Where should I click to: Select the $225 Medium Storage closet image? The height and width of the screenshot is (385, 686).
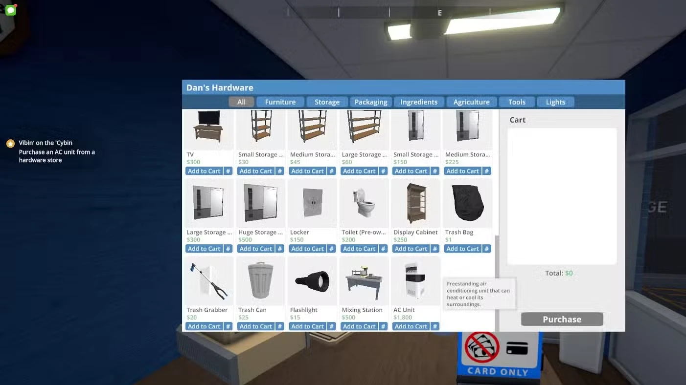point(468,129)
